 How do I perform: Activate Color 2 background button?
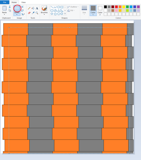(x=100, y=11)
